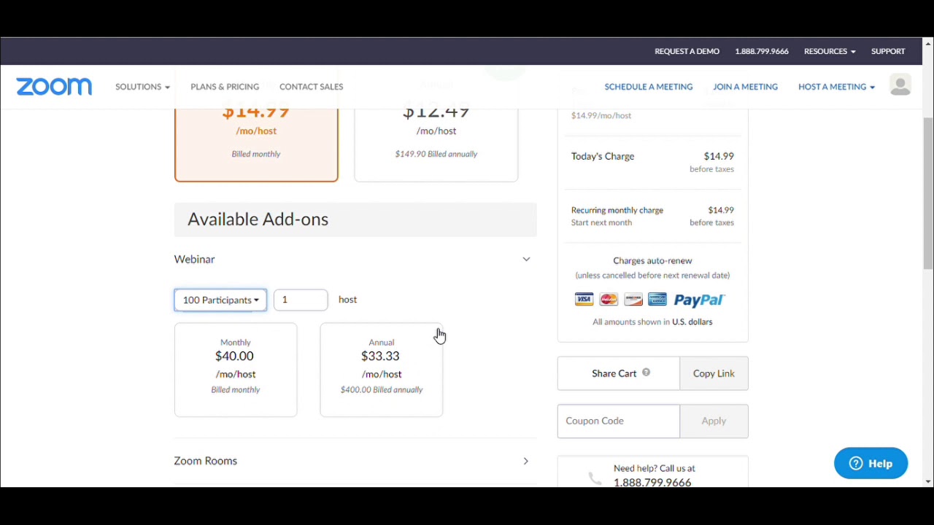Viewport: 934px width, 525px height.
Task: Open the Host a Meeting dropdown
Action: (x=836, y=87)
